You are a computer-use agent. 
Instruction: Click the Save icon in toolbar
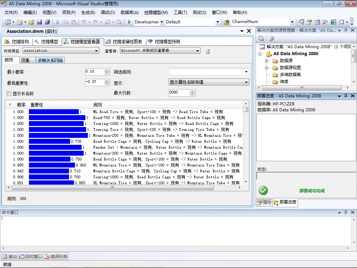39,22
